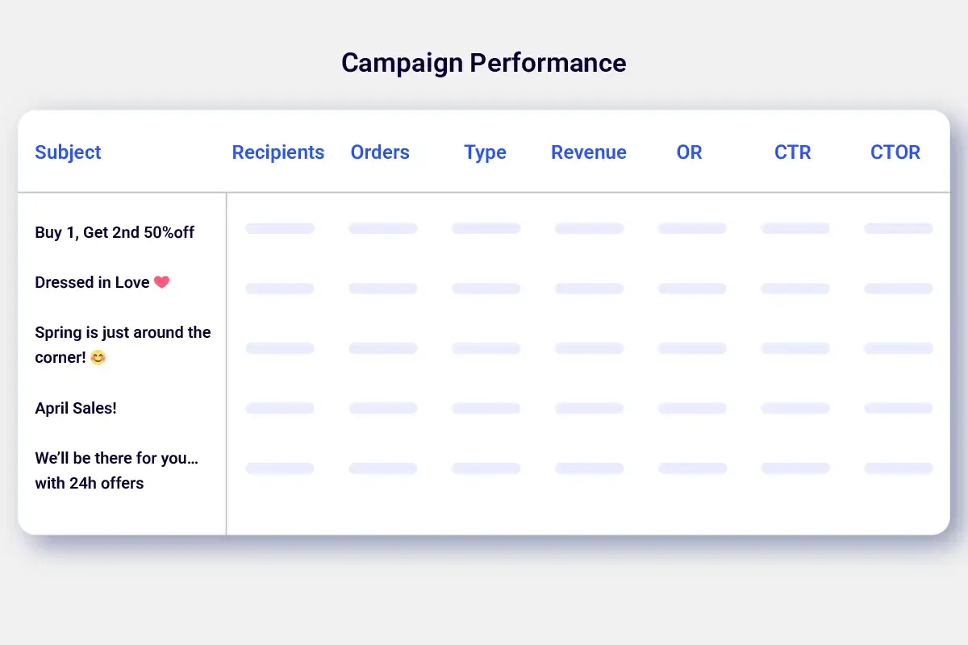Sort by the Recipients column header
Screen dimensions: 968x645
point(278,152)
